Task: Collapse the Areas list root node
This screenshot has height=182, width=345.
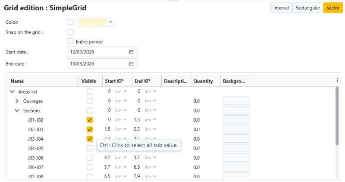Action: pos(12,91)
